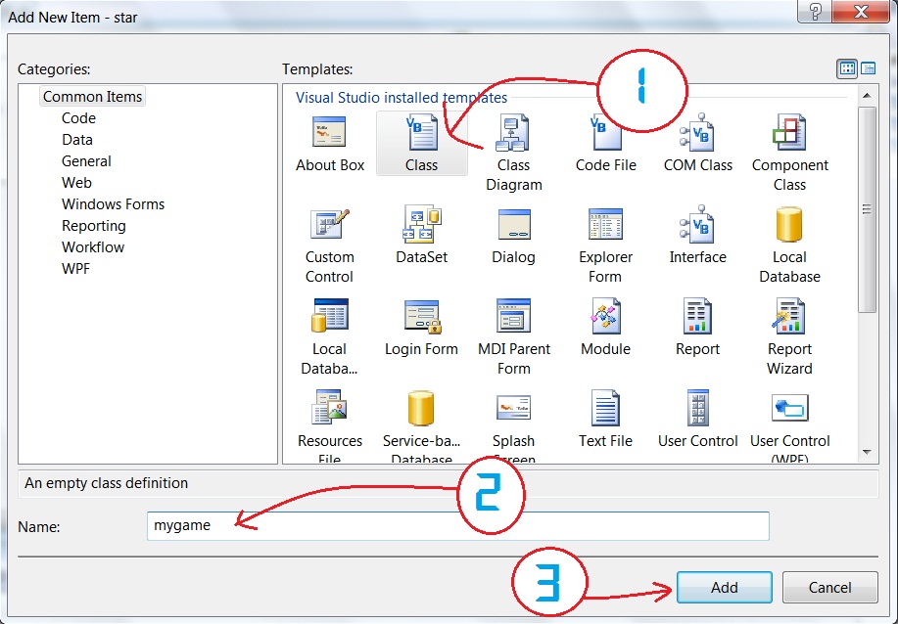Open the Data category
898x624 pixels.
click(77, 140)
